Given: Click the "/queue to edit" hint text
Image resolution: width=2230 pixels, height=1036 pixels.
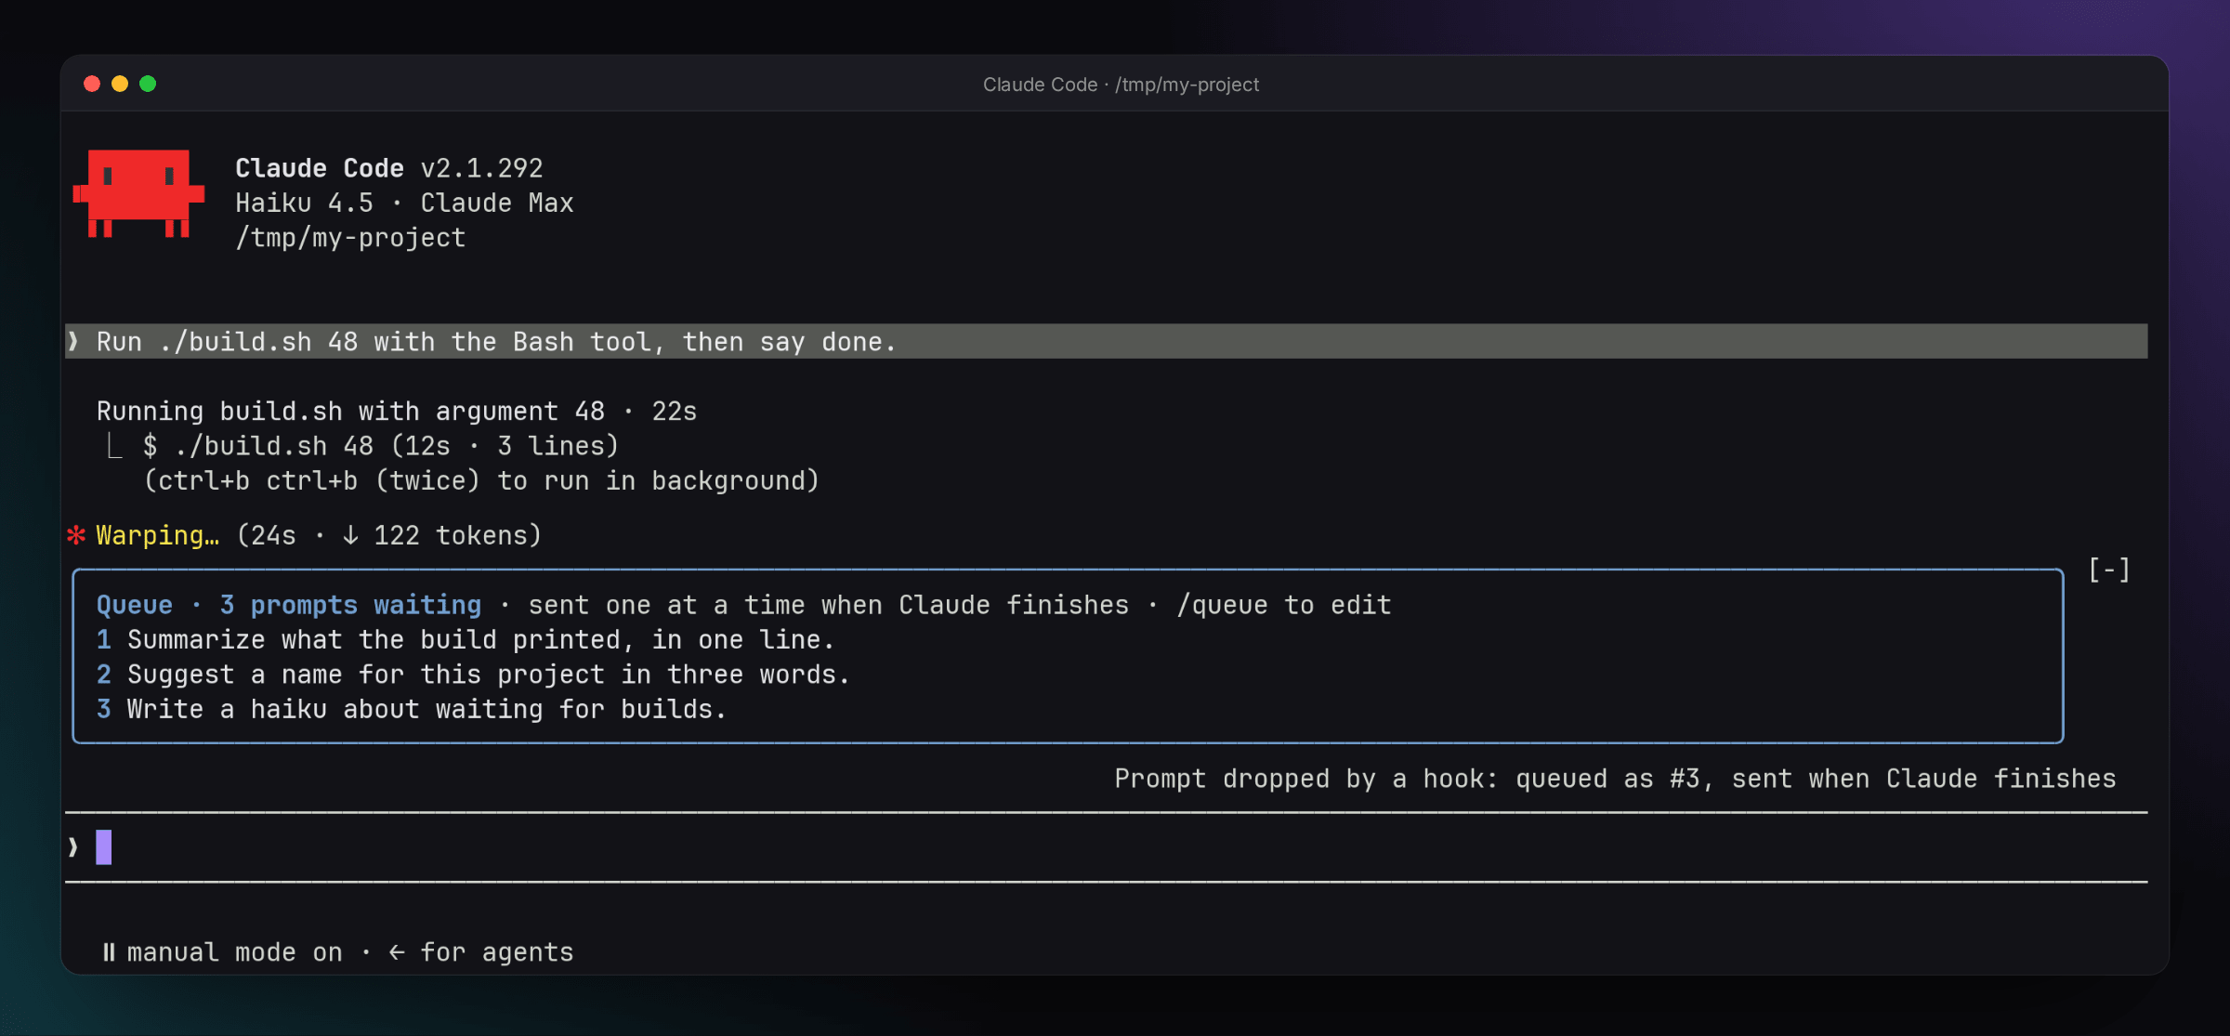Looking at the screenshot, I should point(1284,605).
